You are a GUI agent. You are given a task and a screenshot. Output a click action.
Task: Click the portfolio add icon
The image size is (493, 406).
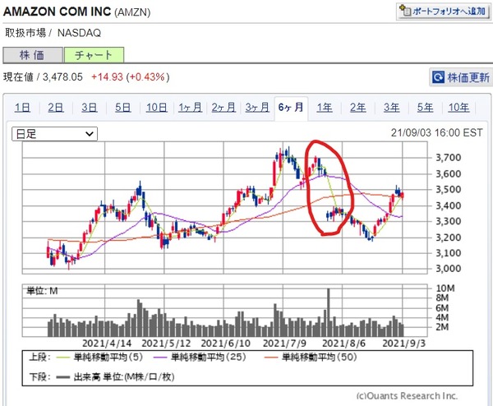click(x=405, y=11)
